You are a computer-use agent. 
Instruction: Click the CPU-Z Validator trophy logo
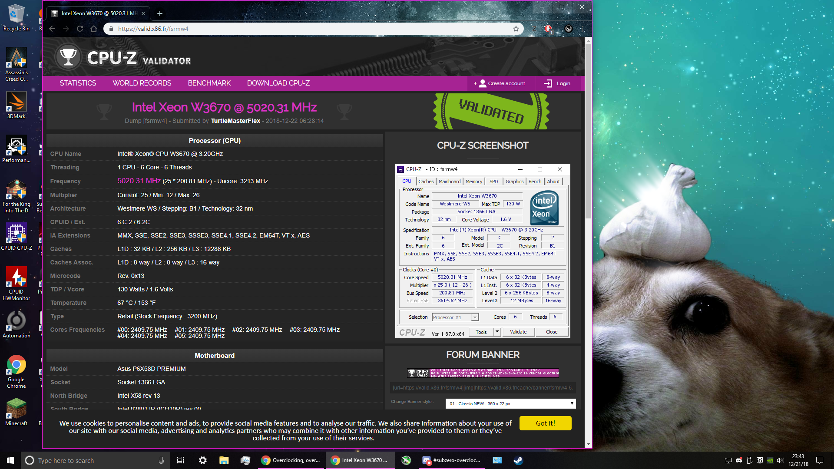pos(68,57)
